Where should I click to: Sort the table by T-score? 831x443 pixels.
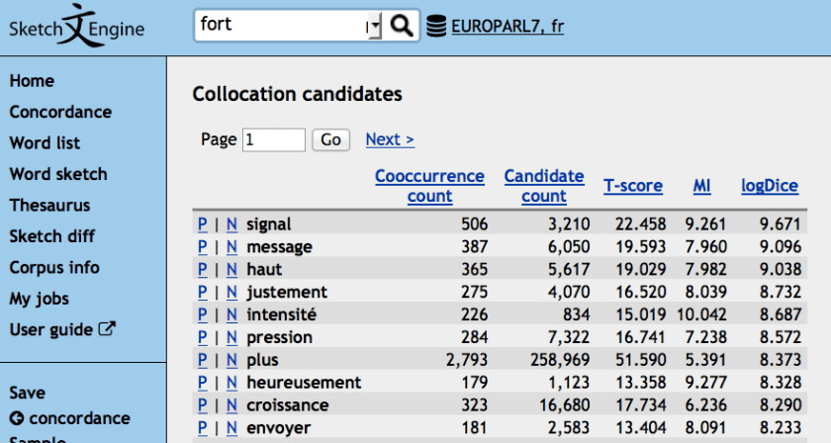634,186
